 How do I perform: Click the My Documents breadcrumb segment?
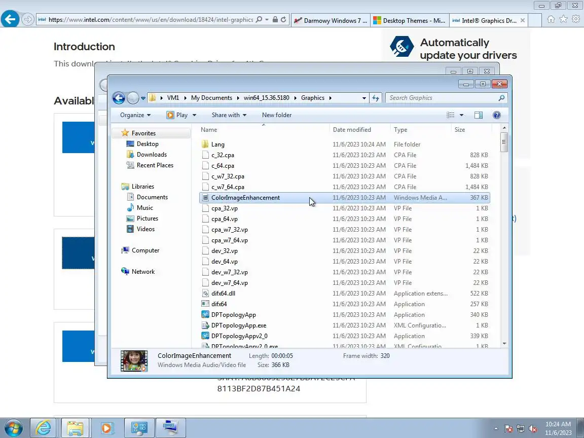pyautogui.click(x=211, y=98)
